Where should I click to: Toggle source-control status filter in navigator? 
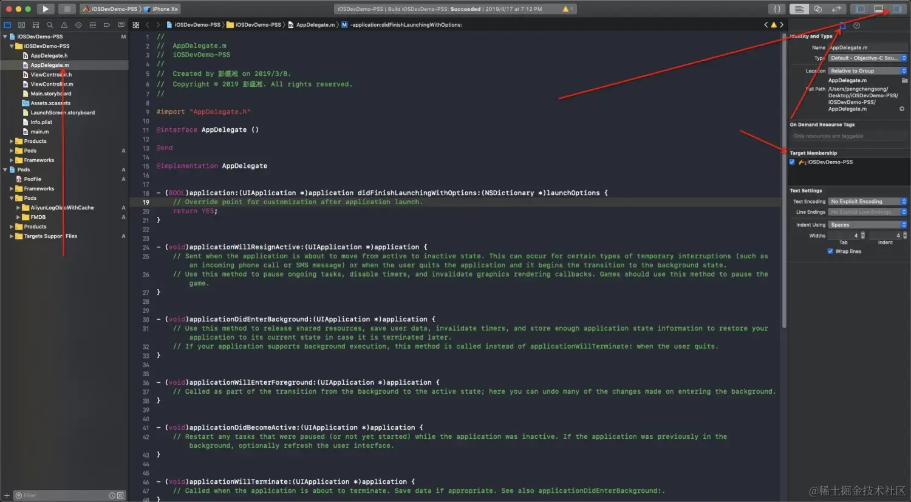point(120,495)
